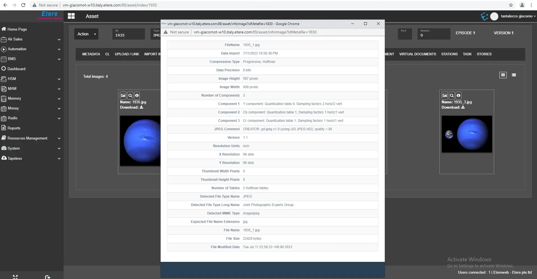Open the VIRTUAL DOCUMENTS tab
The height and width of the screenshot is (279, 537).
point(417,54)
